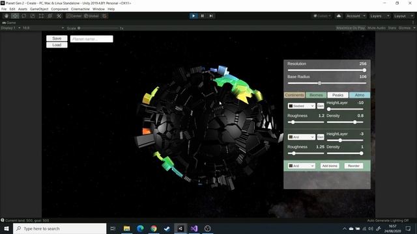
Task: Open the Layout dropdown
Action: coord(403,16)
